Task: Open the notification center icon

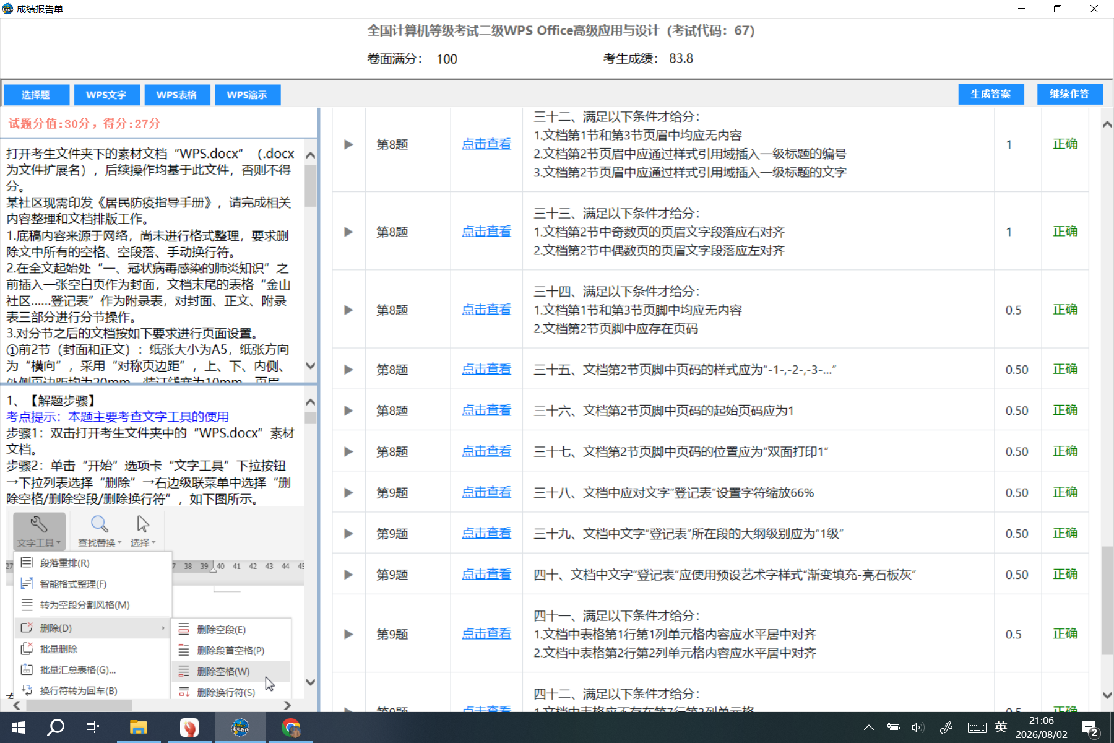Action: coord(1090,728)
